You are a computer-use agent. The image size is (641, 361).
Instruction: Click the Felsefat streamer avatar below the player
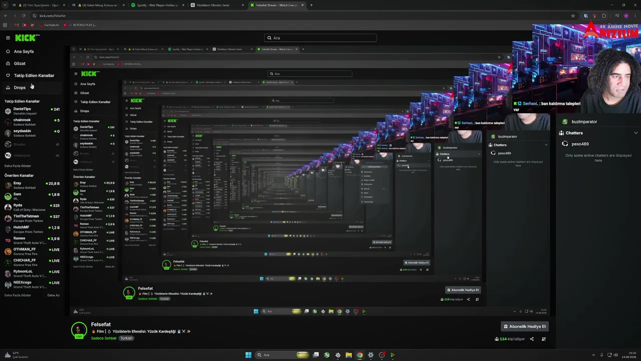pos(79,330)
